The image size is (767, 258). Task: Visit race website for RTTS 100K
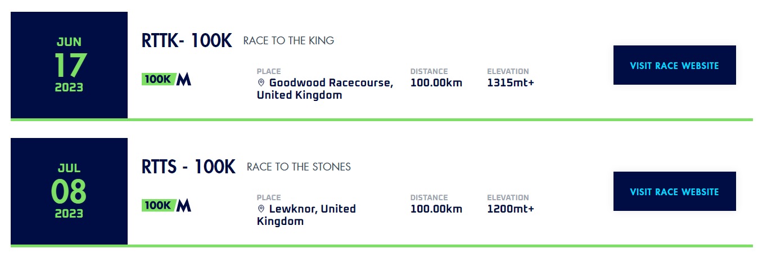coord(674,191)
